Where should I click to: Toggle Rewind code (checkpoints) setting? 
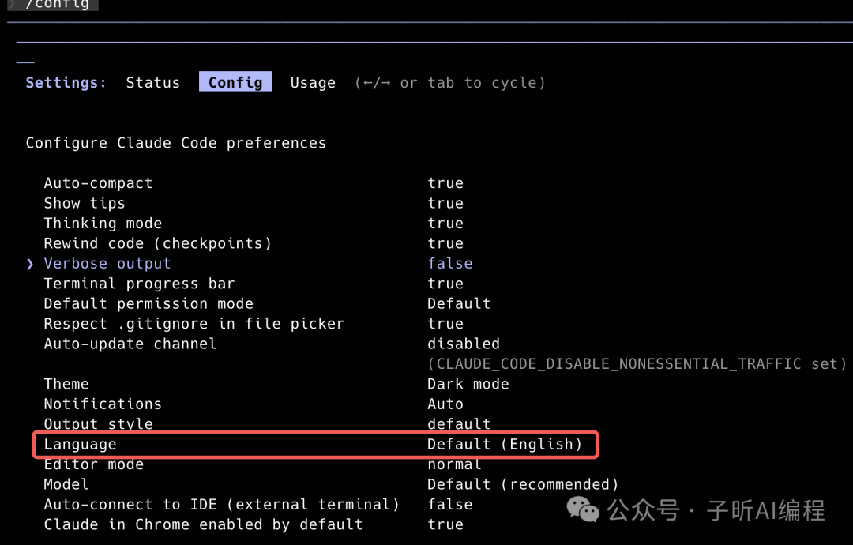point(445,243)
